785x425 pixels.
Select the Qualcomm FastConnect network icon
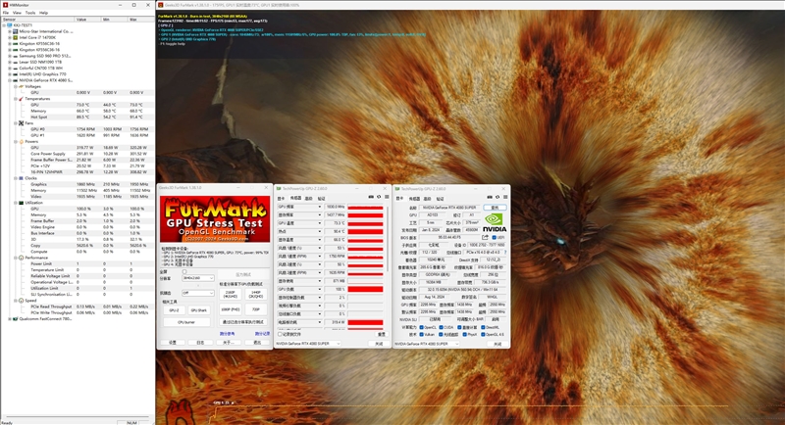pyautogui.click(x=16, y=318)
